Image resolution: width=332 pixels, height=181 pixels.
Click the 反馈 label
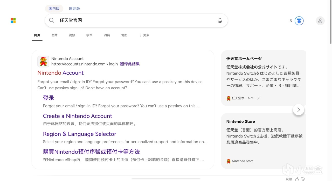pos(289,179)
